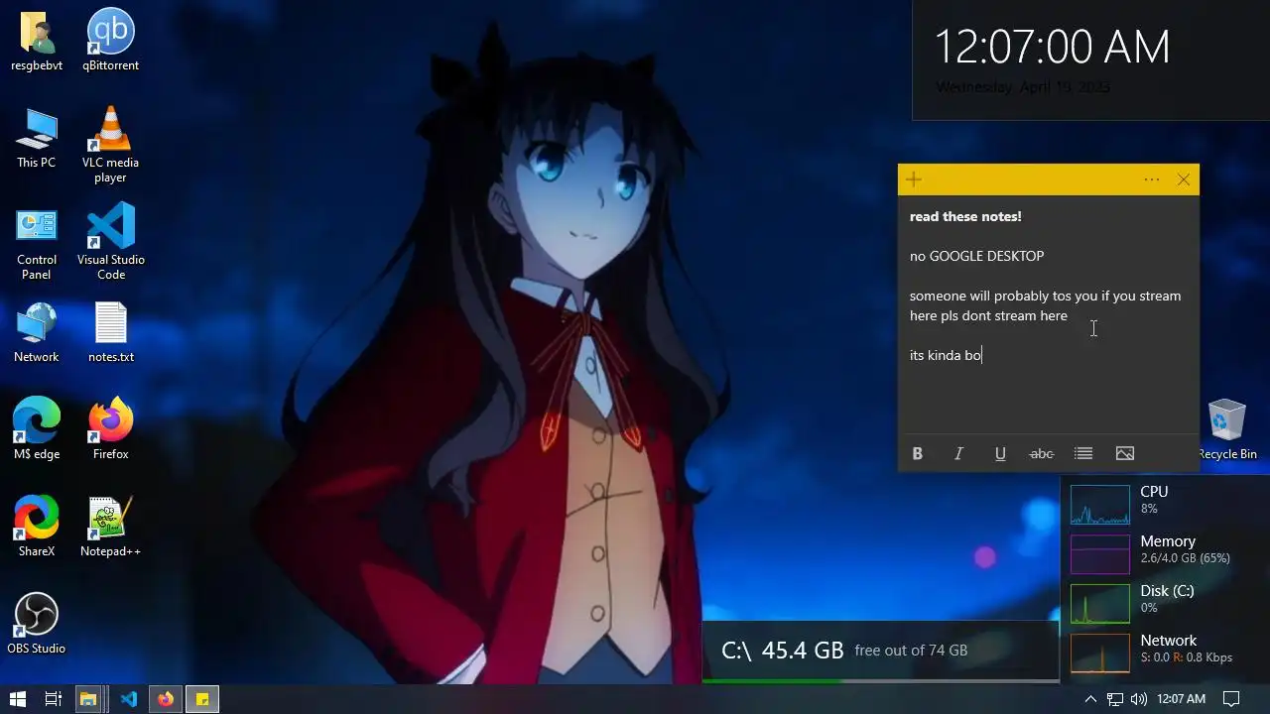Launch qBittorrent from the desktop
The image size is (1270, 714).
click(110, 42)
